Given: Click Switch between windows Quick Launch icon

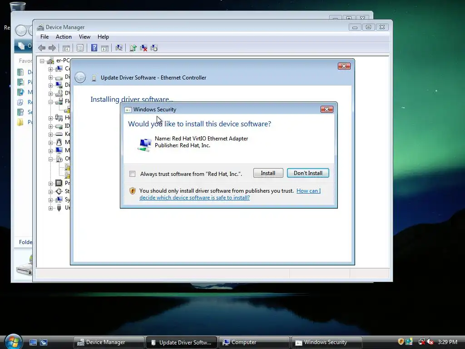Looking at the screenshot, I should [44, 342].
